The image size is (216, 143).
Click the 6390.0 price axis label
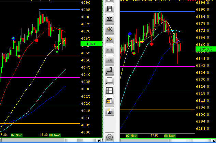tap(202, 9)
